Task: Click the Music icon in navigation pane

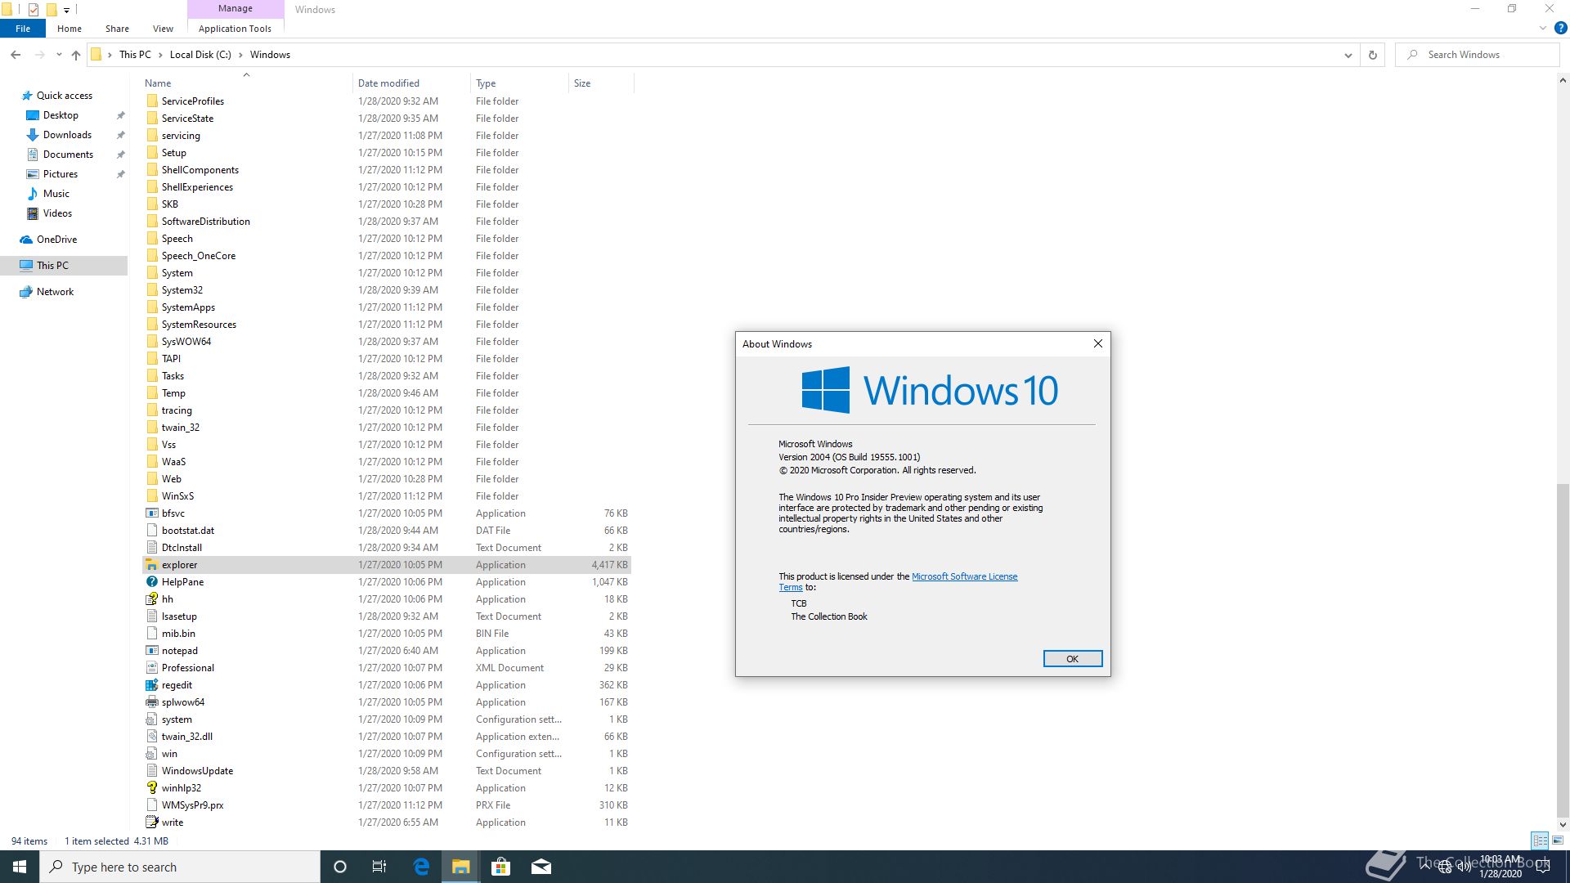Action: (x=33, y=194)
